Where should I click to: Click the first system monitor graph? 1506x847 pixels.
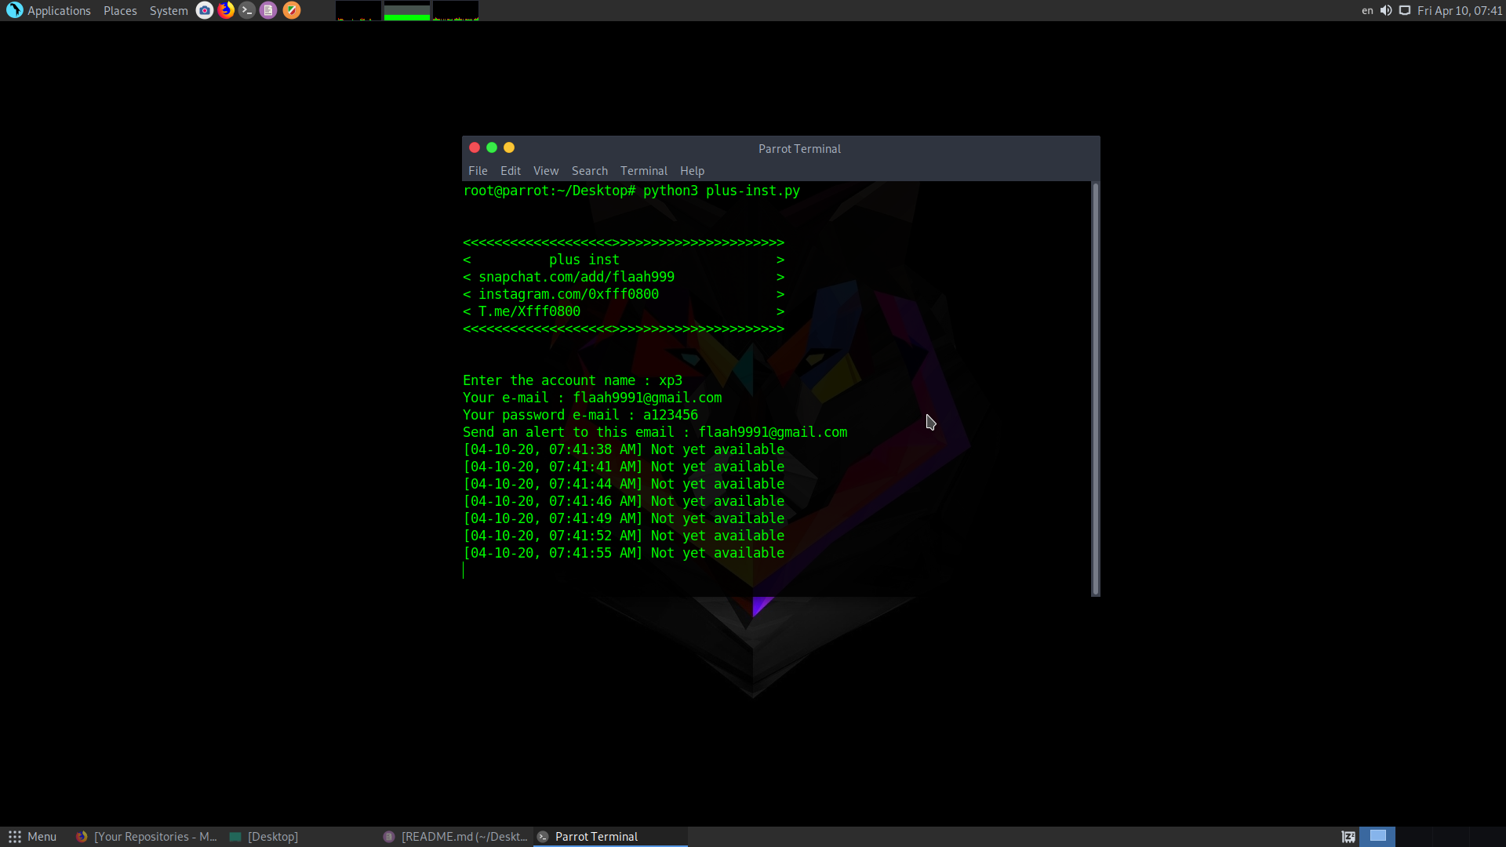[x=358, y=10]
